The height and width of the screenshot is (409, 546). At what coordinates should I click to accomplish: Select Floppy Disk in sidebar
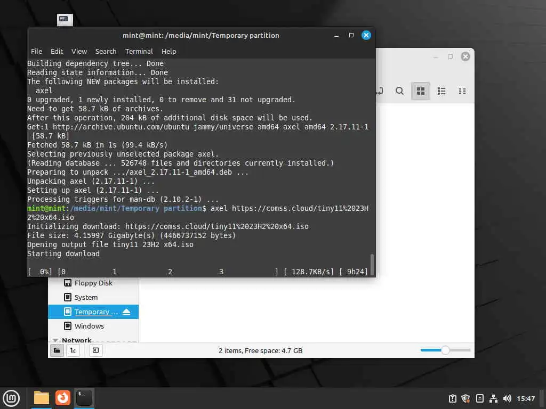93,283
